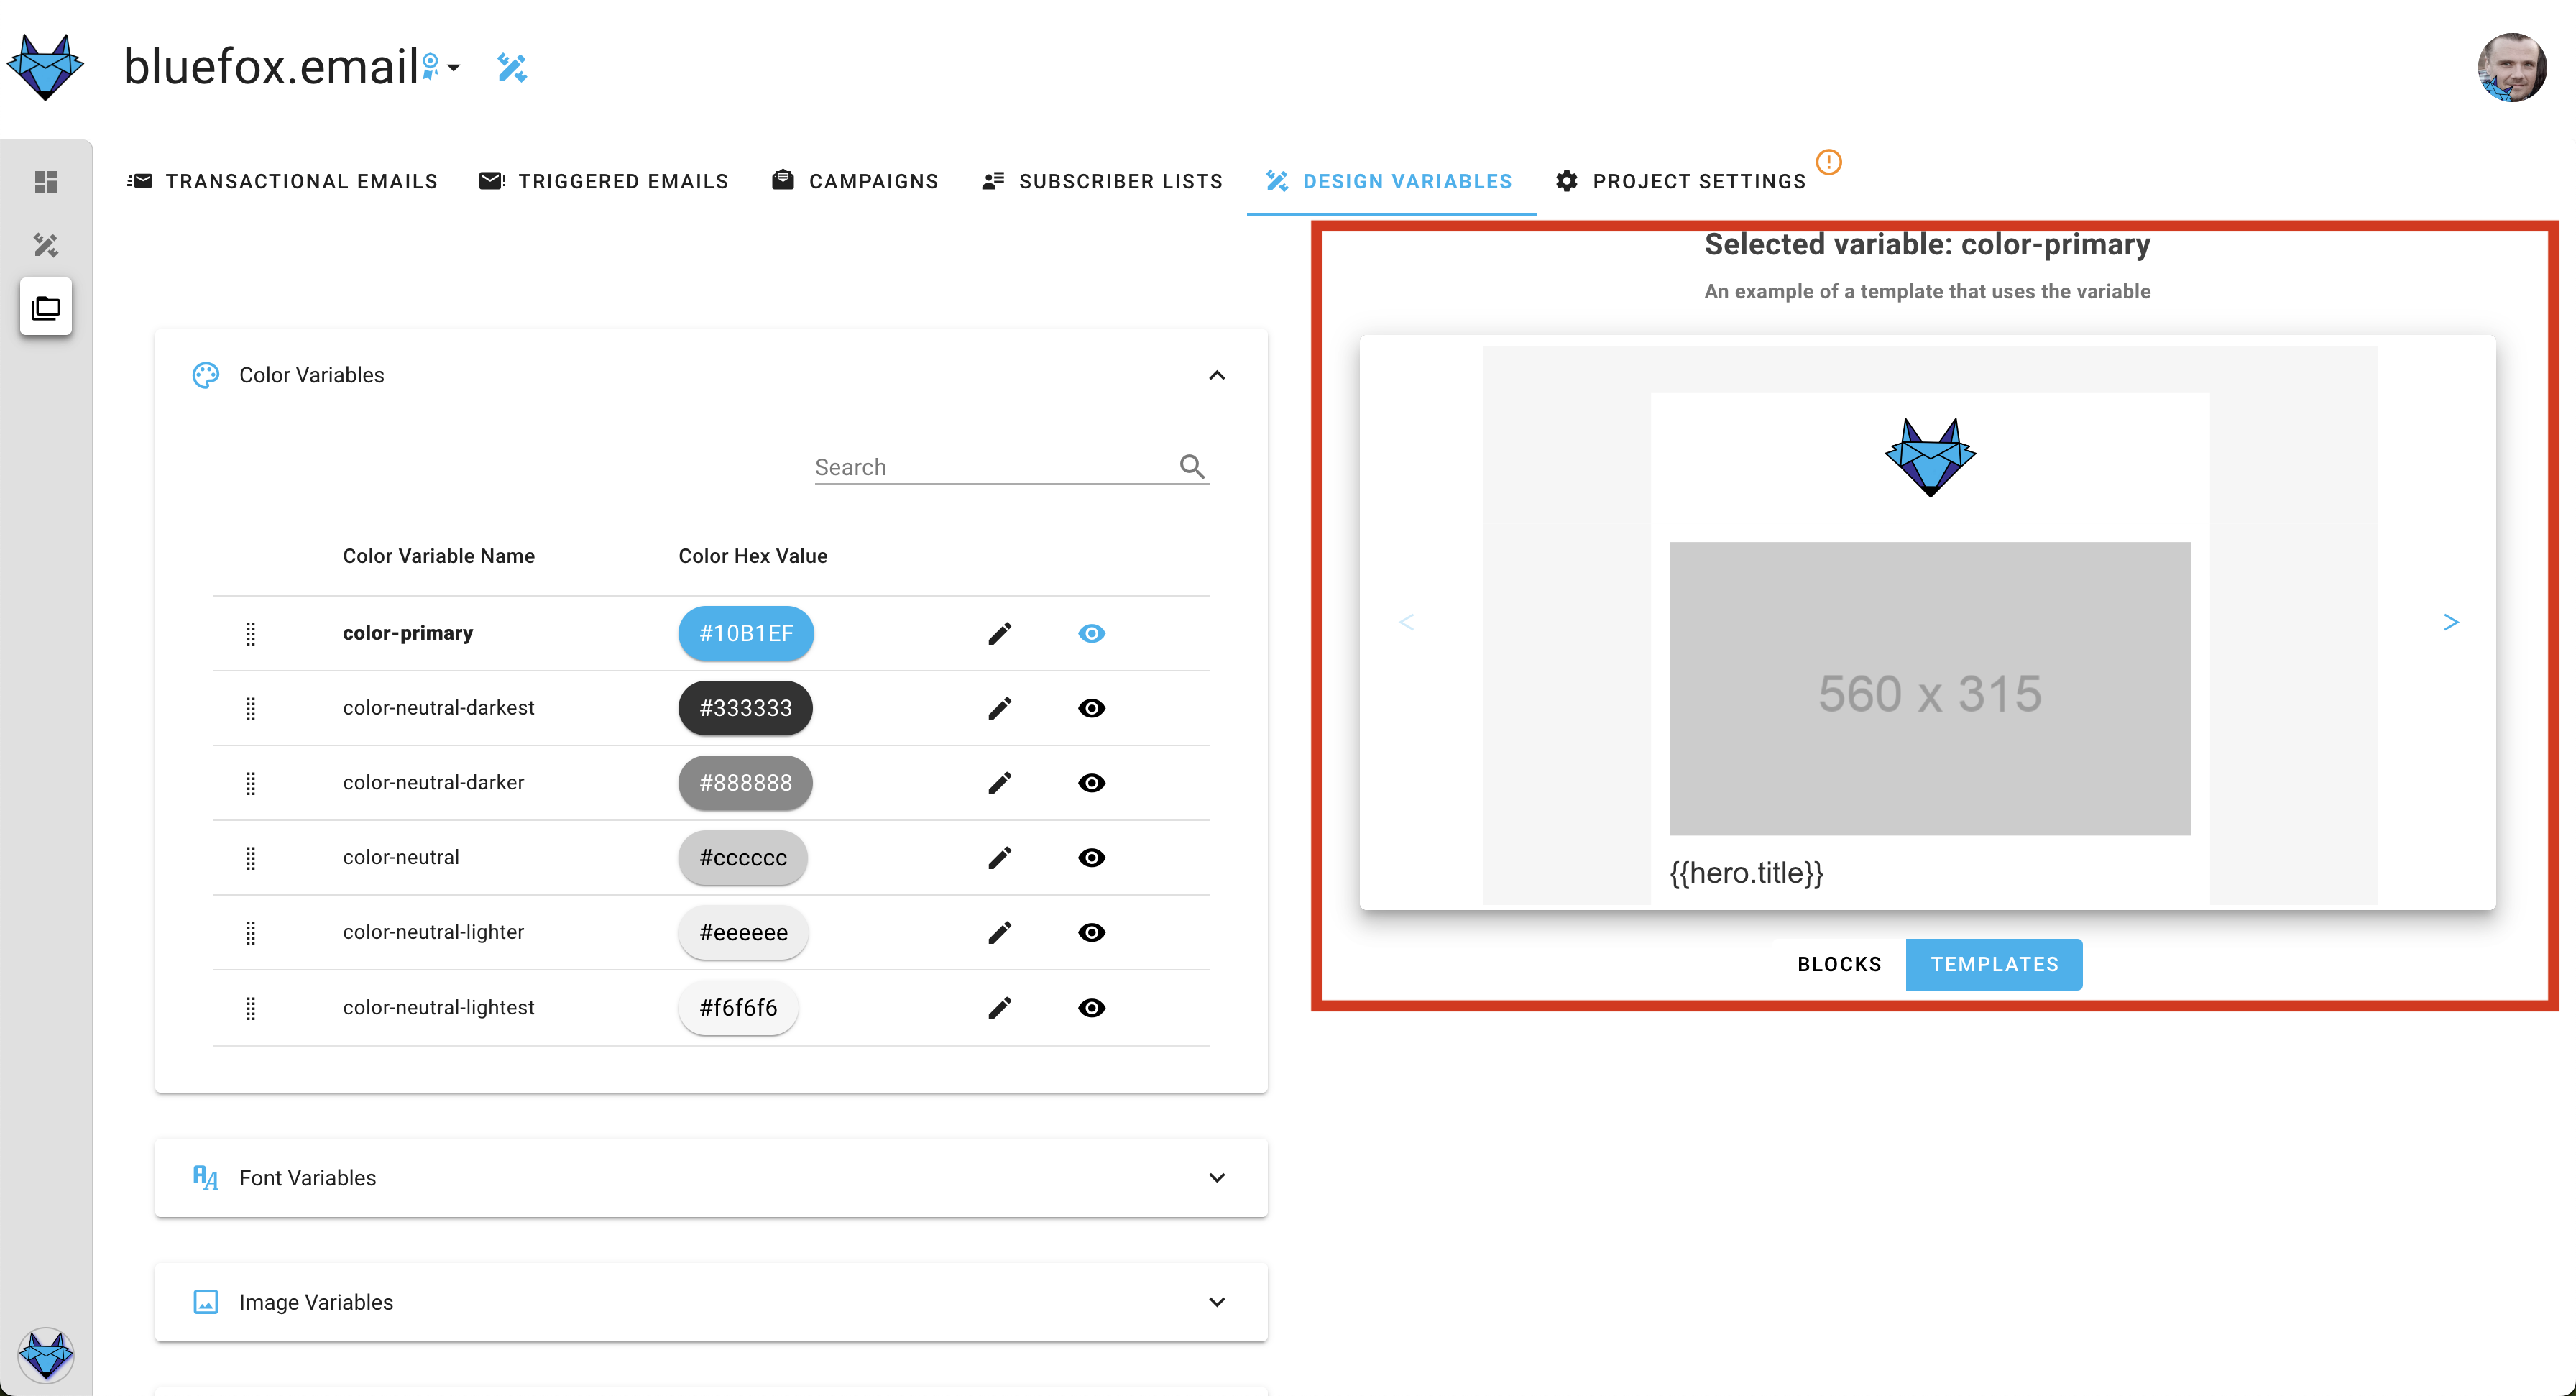Collapse the Color Variables panel
This screenshot has height=1396, width=2576.
coord(1217,375)
